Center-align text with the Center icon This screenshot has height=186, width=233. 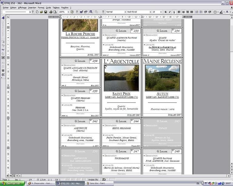pyautogui.click(x=183, y=12)
